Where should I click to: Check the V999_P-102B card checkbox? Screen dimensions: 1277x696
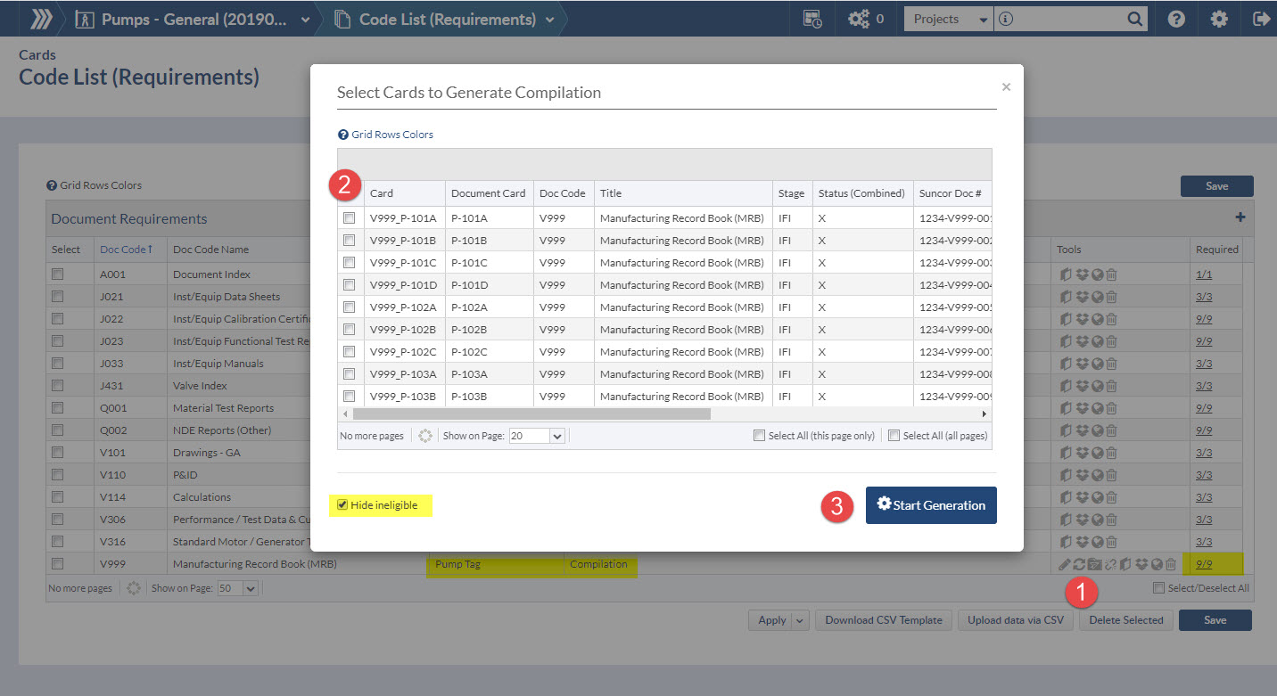point(350,329)
